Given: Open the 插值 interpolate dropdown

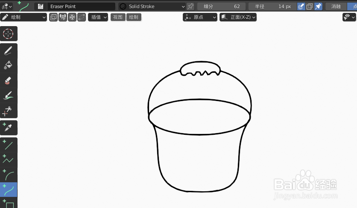Looking at the screenshot, I should click(x=98, y=17).
